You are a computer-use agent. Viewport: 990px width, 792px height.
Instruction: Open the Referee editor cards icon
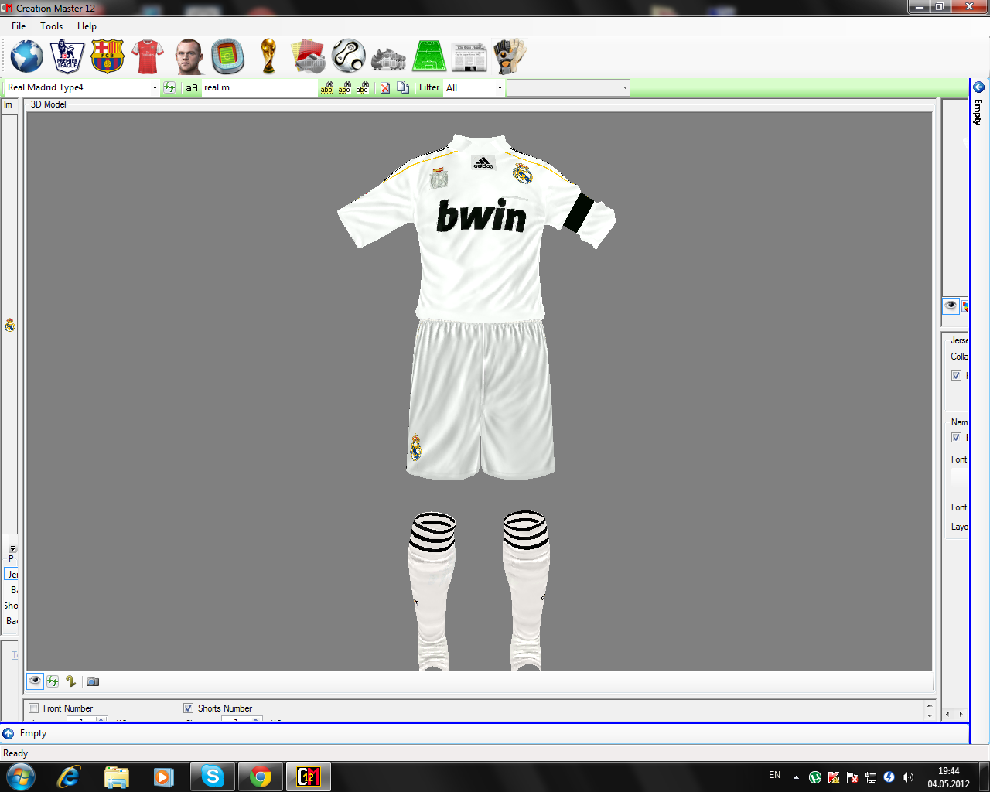(x=308, y=56)
